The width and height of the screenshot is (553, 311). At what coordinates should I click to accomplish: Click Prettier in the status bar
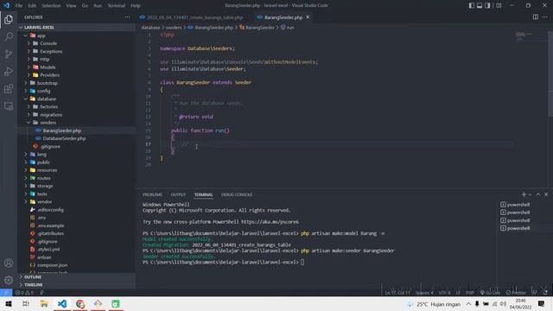tap(516, 292)
